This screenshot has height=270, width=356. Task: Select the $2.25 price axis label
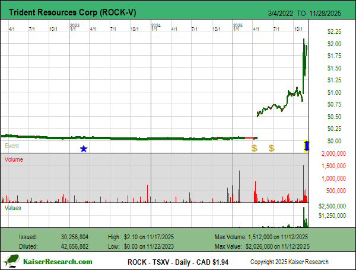334,31
